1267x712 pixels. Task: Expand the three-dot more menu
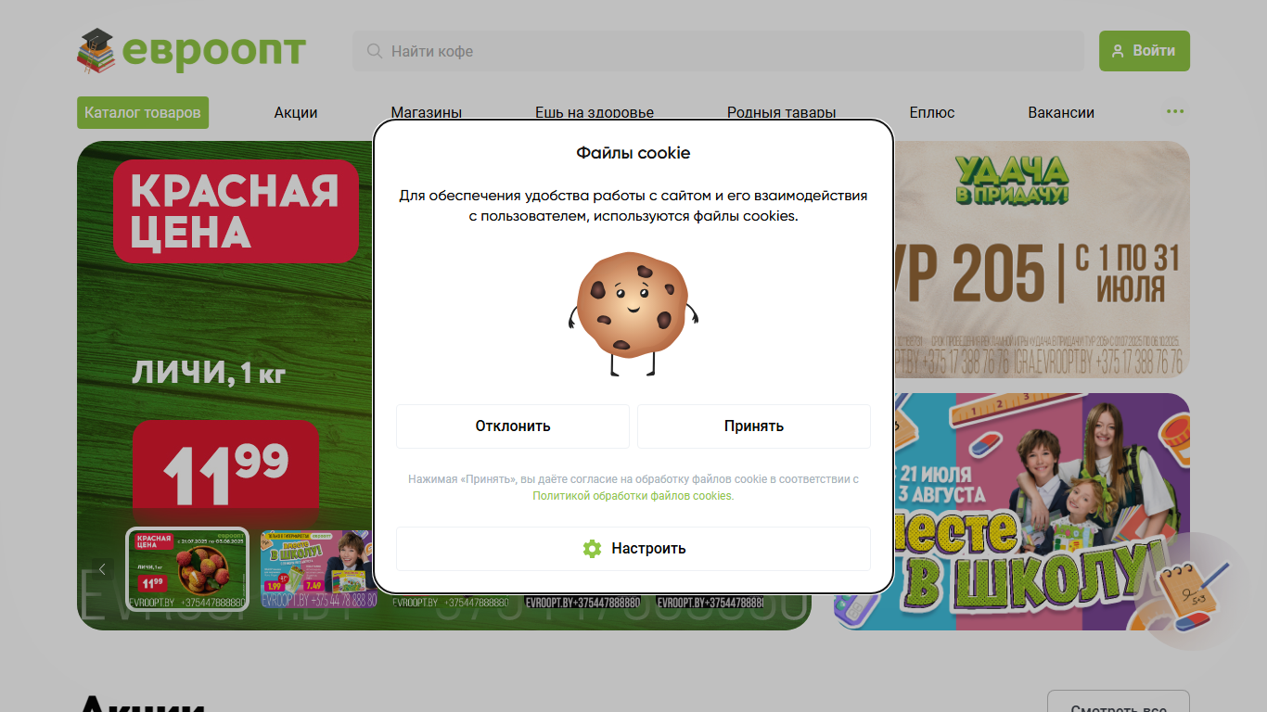point(1175,112)
